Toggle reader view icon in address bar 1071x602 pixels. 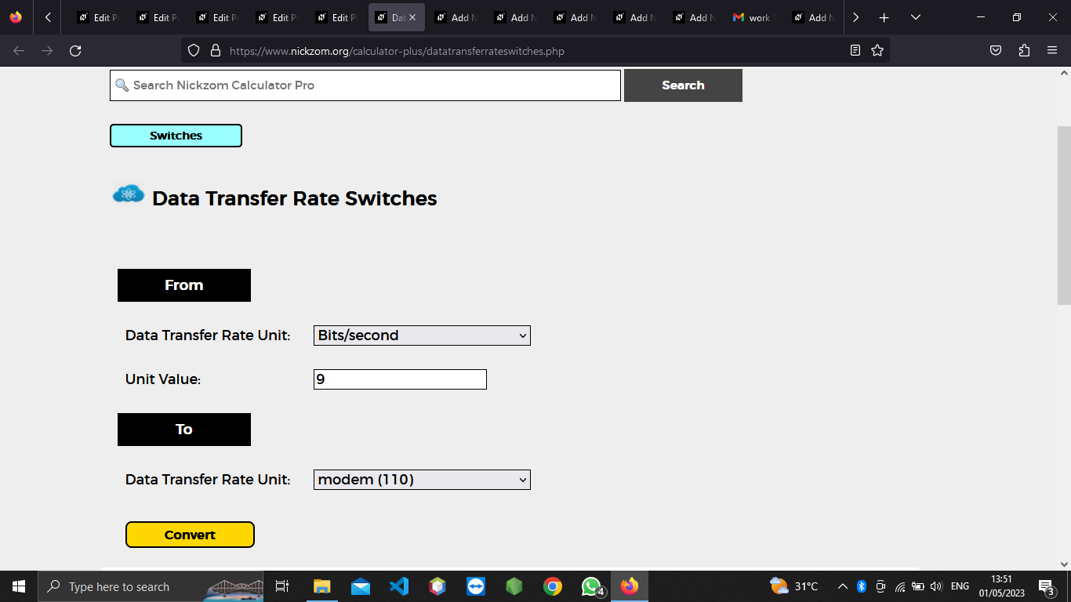(855, 51)
